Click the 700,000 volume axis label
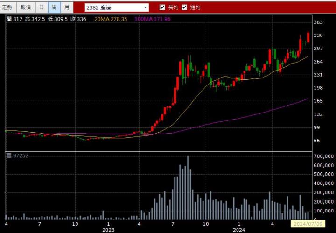This screenshot has width=336, height=233. [x=323, y=156]
